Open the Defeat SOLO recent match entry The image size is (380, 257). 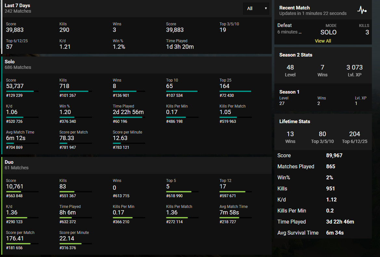click(323, 29)
